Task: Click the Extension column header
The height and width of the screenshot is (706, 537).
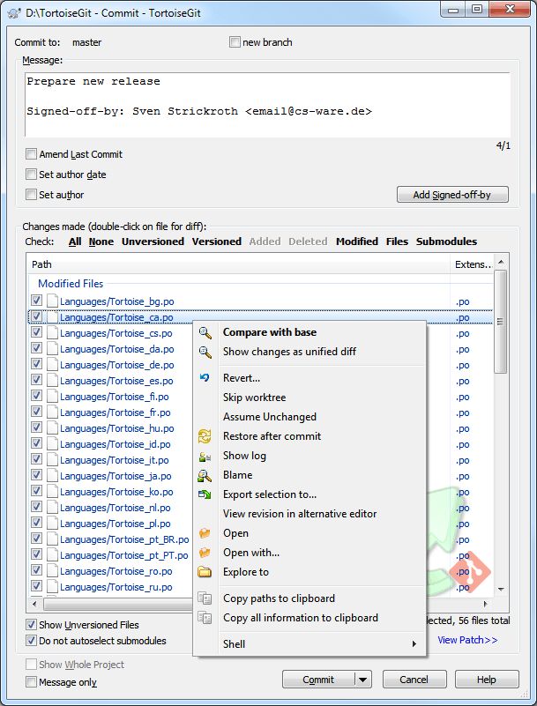Action: [x=472, y=264]
